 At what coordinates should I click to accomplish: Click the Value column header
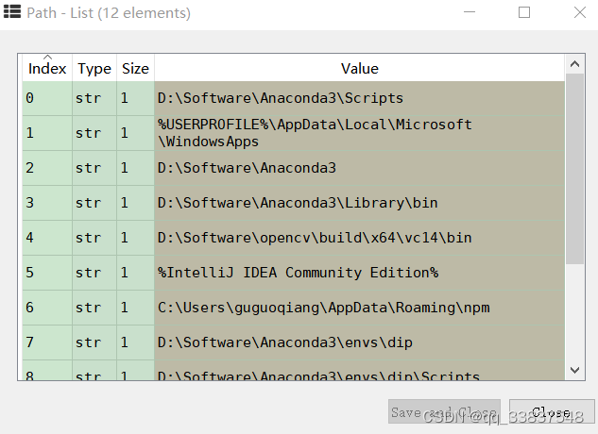pyautogui.click(x=359, y=69)
